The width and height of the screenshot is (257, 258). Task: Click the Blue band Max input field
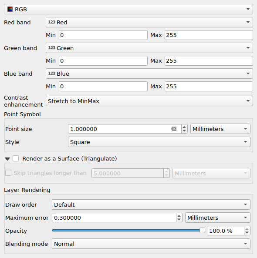point(209,87)
